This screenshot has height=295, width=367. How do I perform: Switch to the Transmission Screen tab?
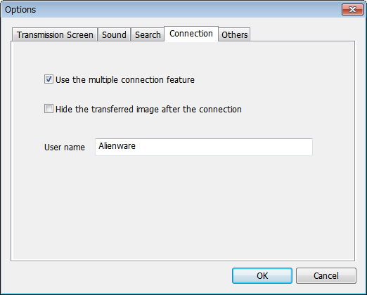pos(55,34)
